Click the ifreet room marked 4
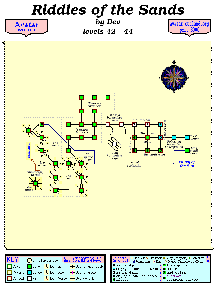The height and width of the screenshot is (288, 216). pos(134,137)
